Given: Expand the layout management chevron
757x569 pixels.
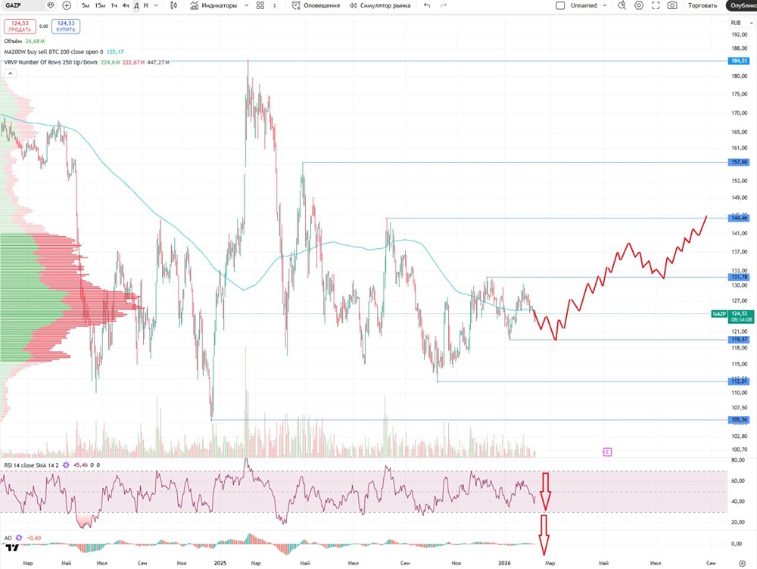Looking at the screenshot, I should [x=604, y=6].
